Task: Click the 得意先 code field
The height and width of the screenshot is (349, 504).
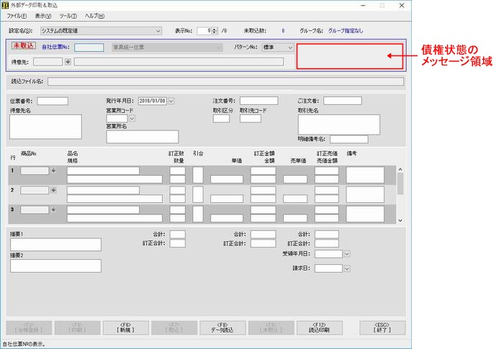Action: click(48, 62)
